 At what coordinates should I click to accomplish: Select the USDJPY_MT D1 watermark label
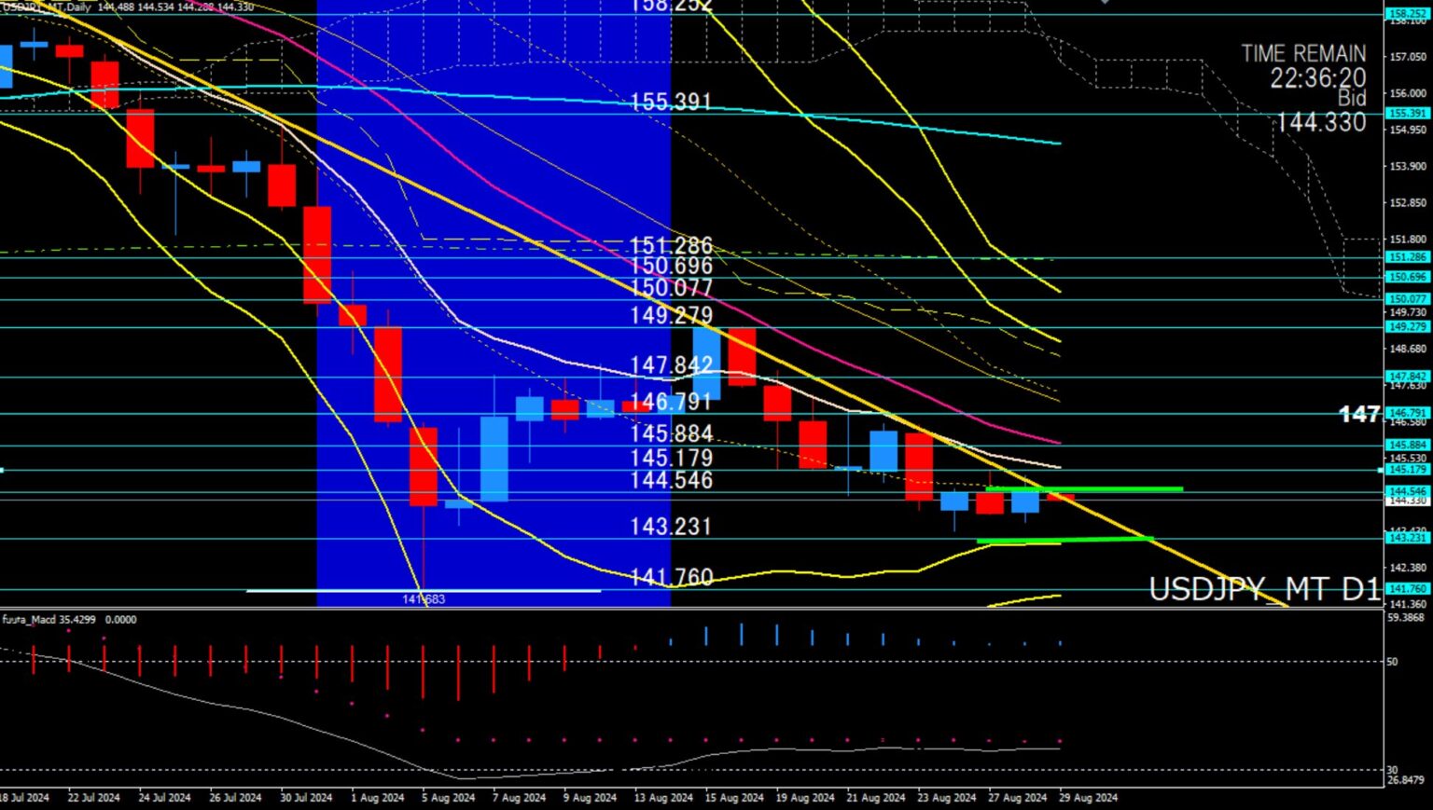click(1263, 589)
